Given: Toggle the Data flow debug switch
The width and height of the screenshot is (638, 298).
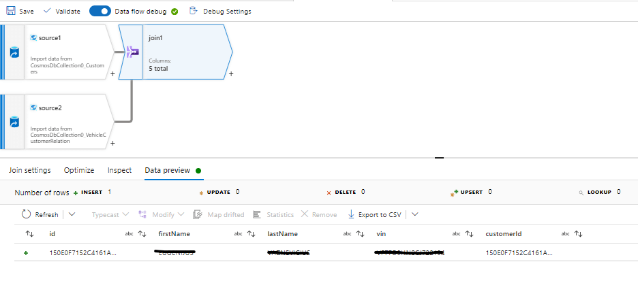Looking at the screenshot, I should click(x=100, y=11).
